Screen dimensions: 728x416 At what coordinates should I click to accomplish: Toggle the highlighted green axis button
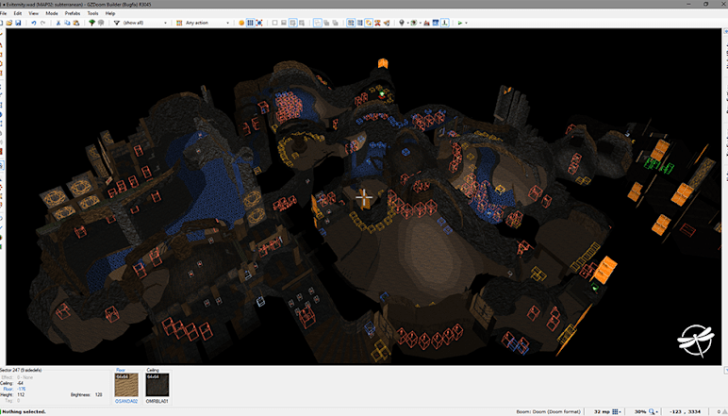click(x=445, y=23)
